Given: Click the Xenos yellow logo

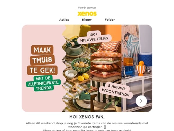Looking at the screenshot, I should click(87, 14).
